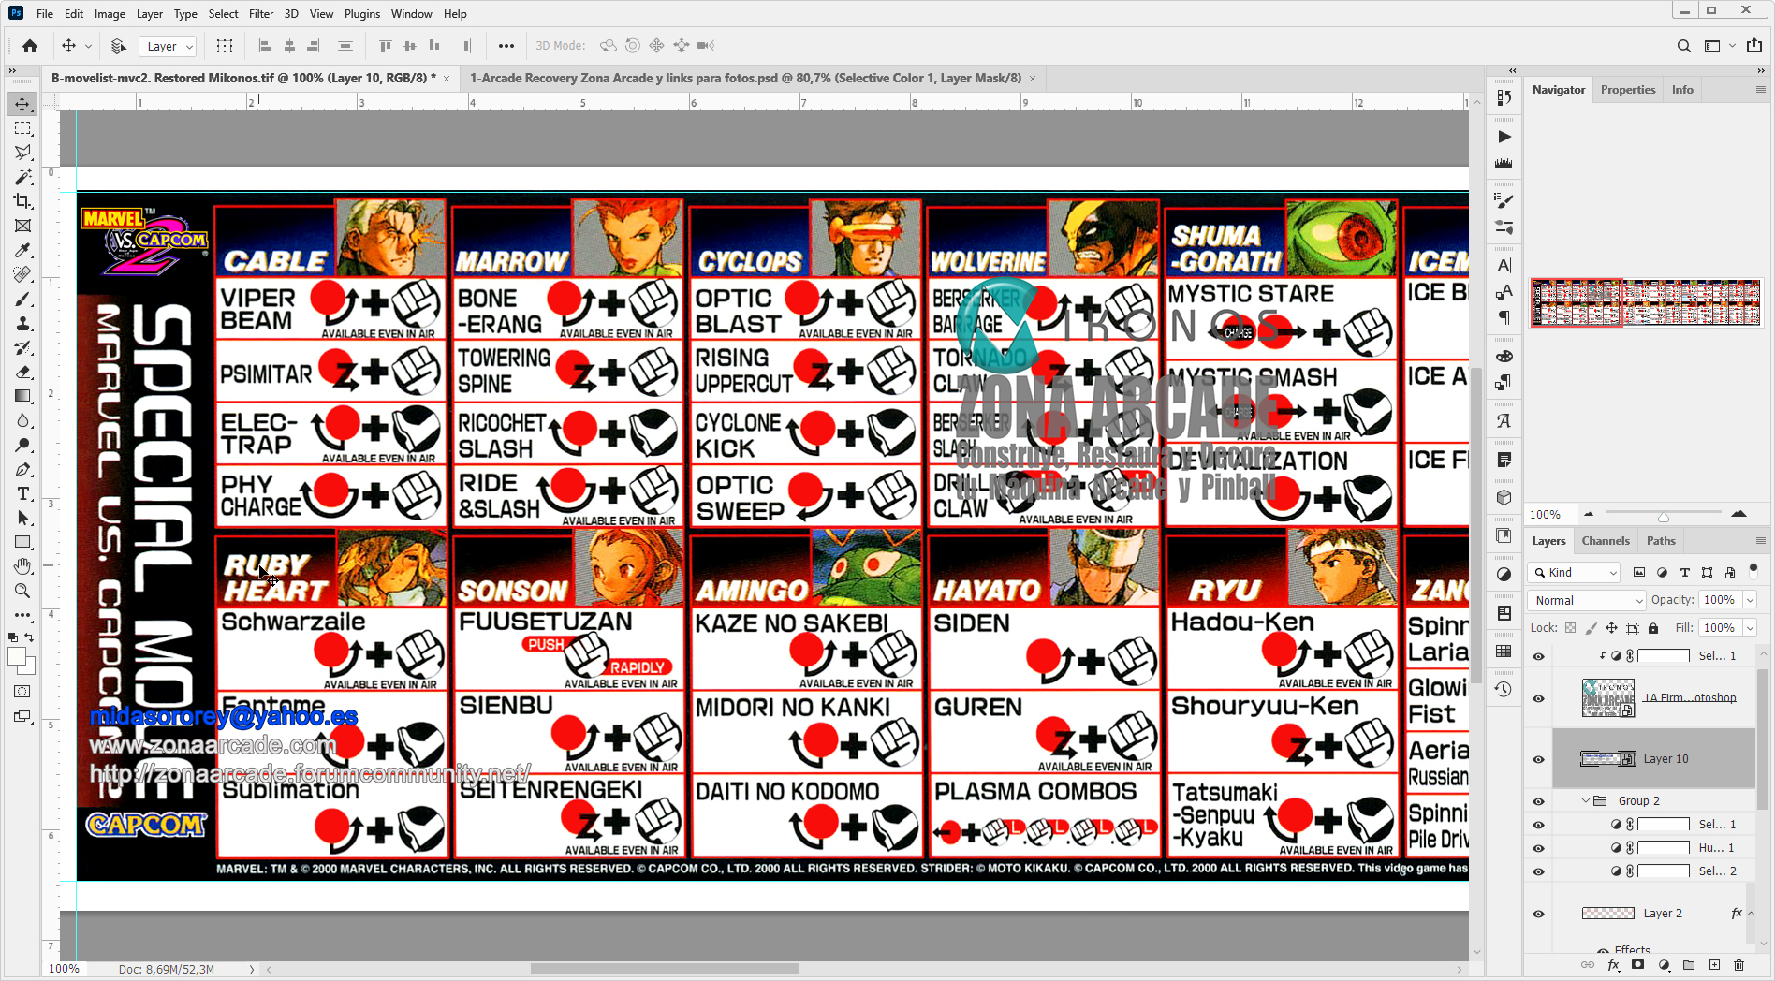Hide Layer 10 visibility eye
The height and width of the screenshot is (981, 1775).
click(x=1538, y=759)
